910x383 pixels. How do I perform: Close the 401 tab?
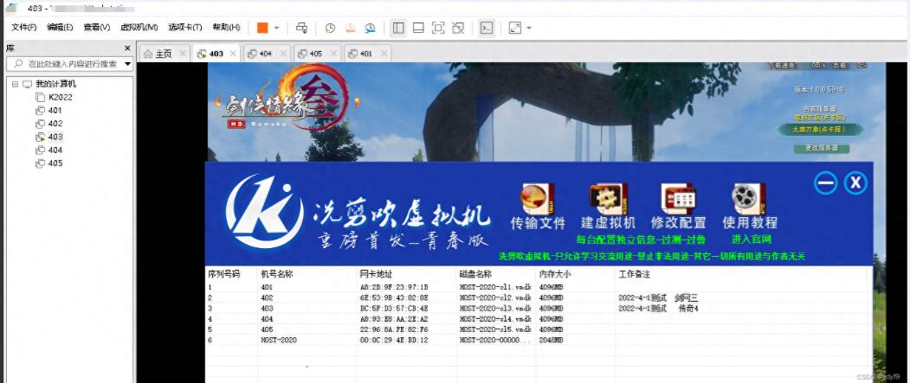[384, 54]
